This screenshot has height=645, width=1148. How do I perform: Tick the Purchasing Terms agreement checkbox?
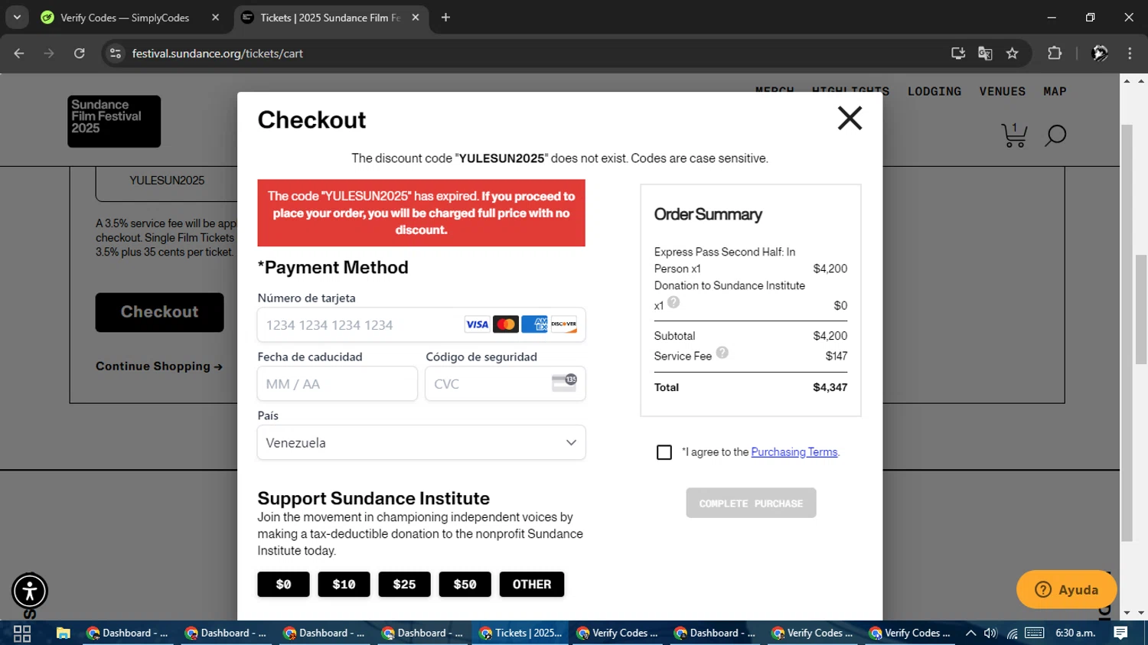pyautogui.click(x=664, y=453)
